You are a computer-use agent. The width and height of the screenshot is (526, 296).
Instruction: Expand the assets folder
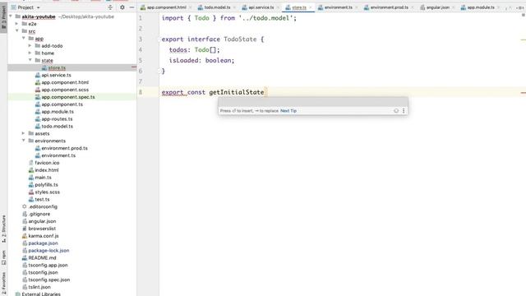tap(24, 133)
